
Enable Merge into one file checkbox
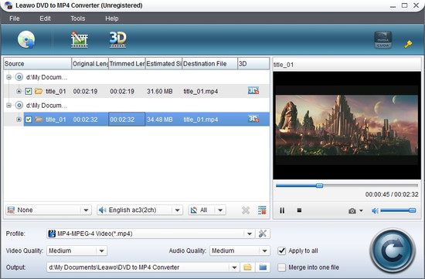pos(281,267)
